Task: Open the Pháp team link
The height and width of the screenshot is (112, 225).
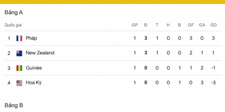Action: 31,38
